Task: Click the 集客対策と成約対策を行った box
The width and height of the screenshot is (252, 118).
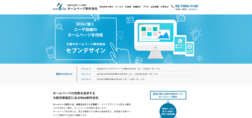Action: [x=168, y=95]
